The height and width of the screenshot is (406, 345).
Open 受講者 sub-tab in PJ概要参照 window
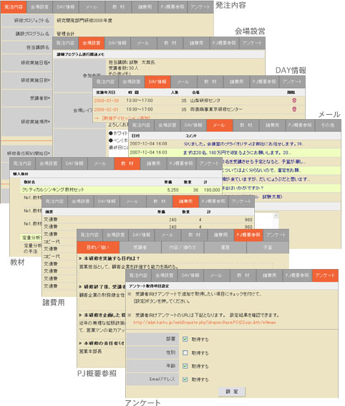pos(140,247)
